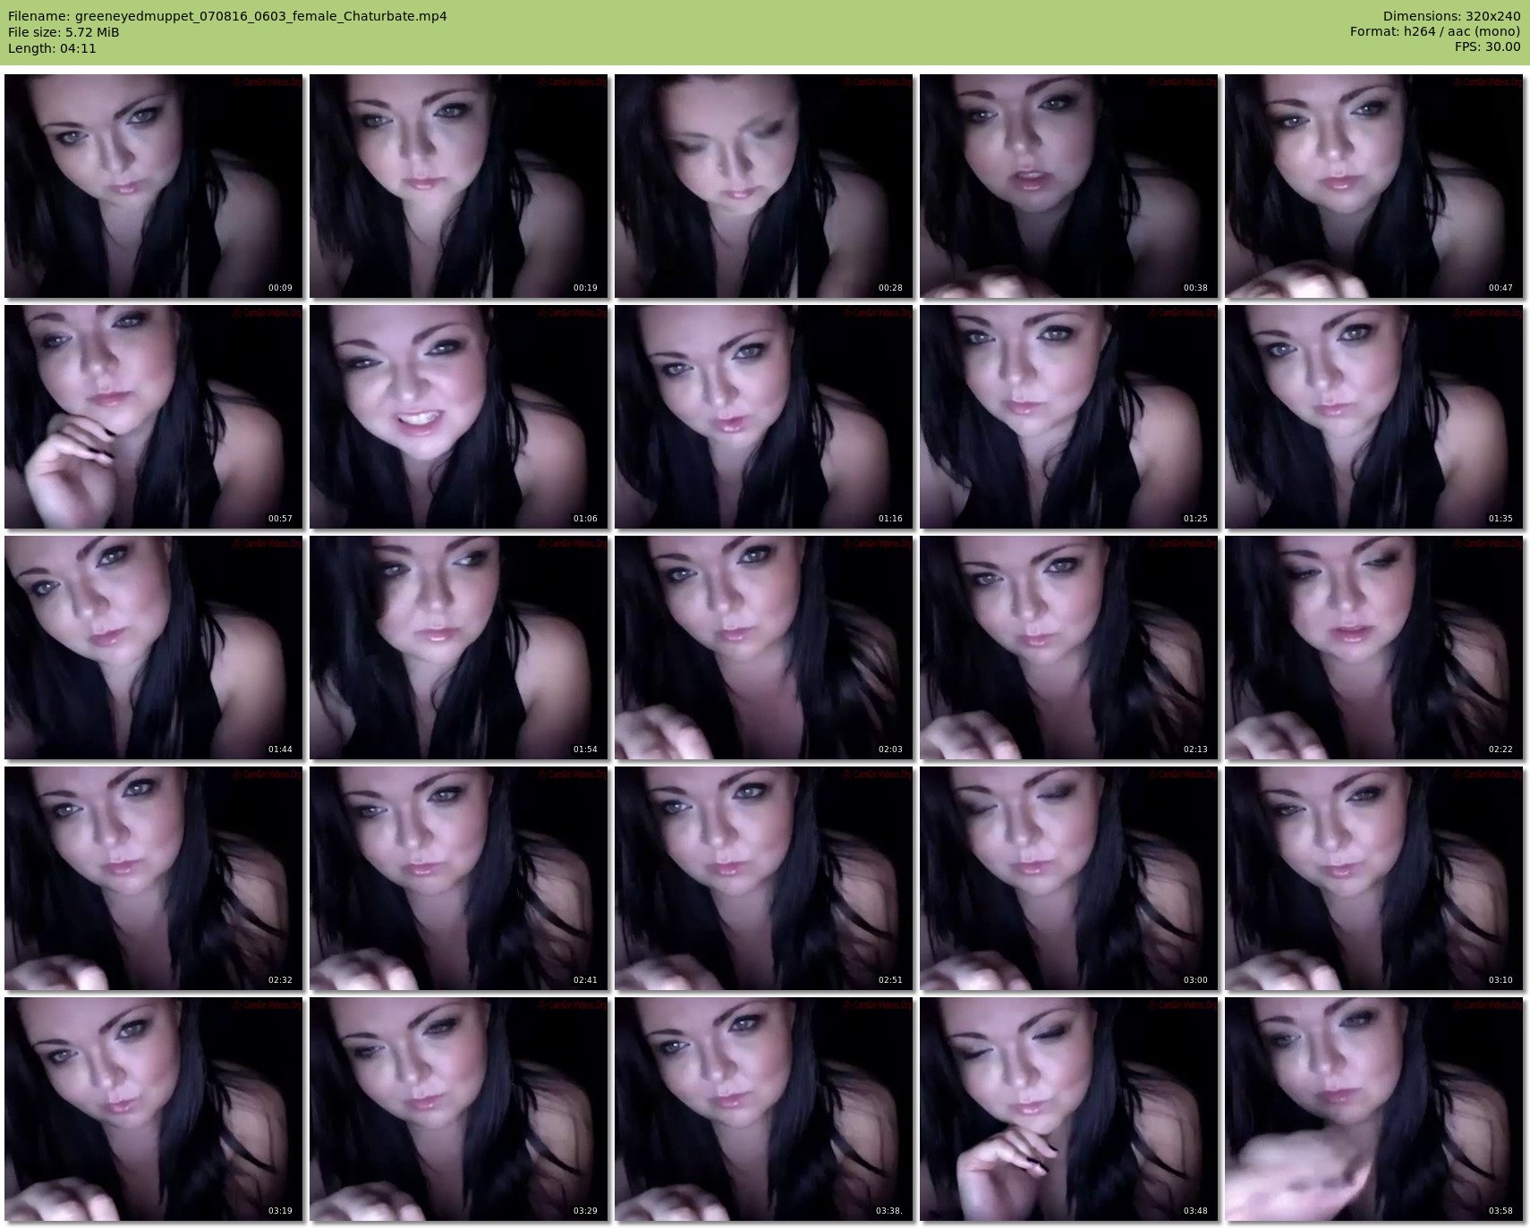This screenshot has width=1530, height=1228.
Task: Click the thumbnail marked 02:03
Action: [x=763, y=648]
